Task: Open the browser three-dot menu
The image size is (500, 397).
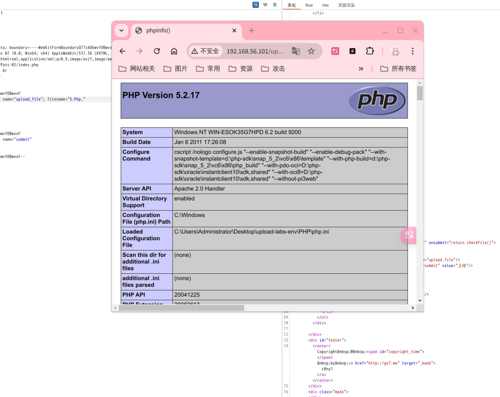Action: tap(413, 51)
